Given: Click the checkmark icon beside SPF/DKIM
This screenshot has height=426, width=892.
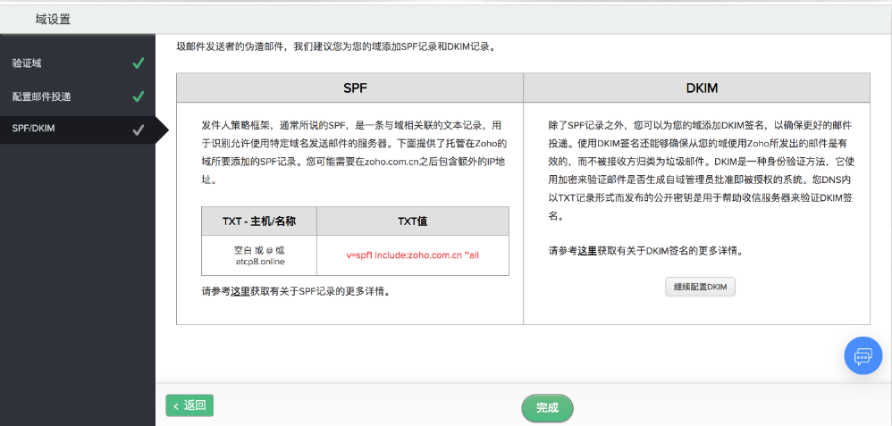Looking at the screenshot, I should click(x=138, y=129).
